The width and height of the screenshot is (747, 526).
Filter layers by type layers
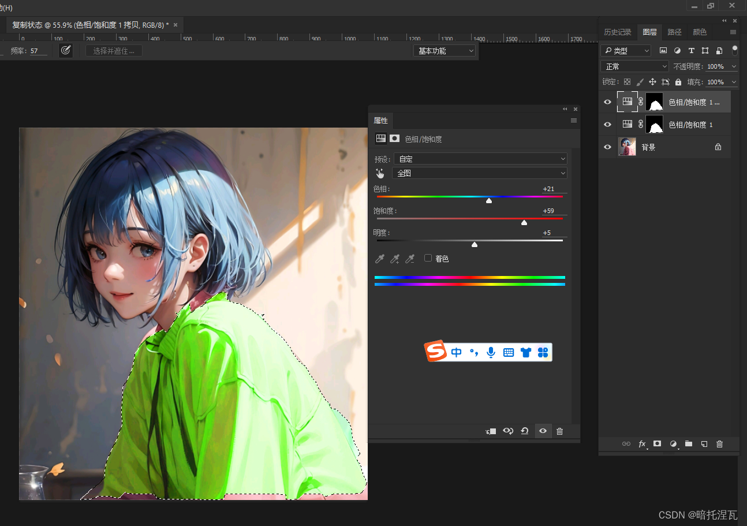tap(691, 51)
